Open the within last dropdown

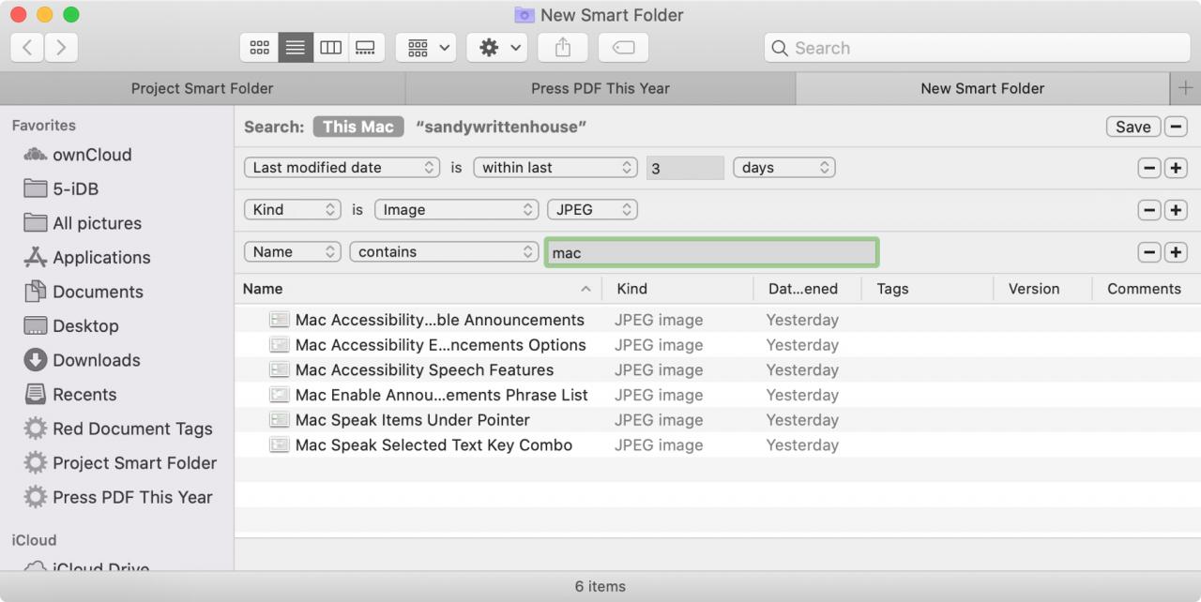(x=555, y=168)
